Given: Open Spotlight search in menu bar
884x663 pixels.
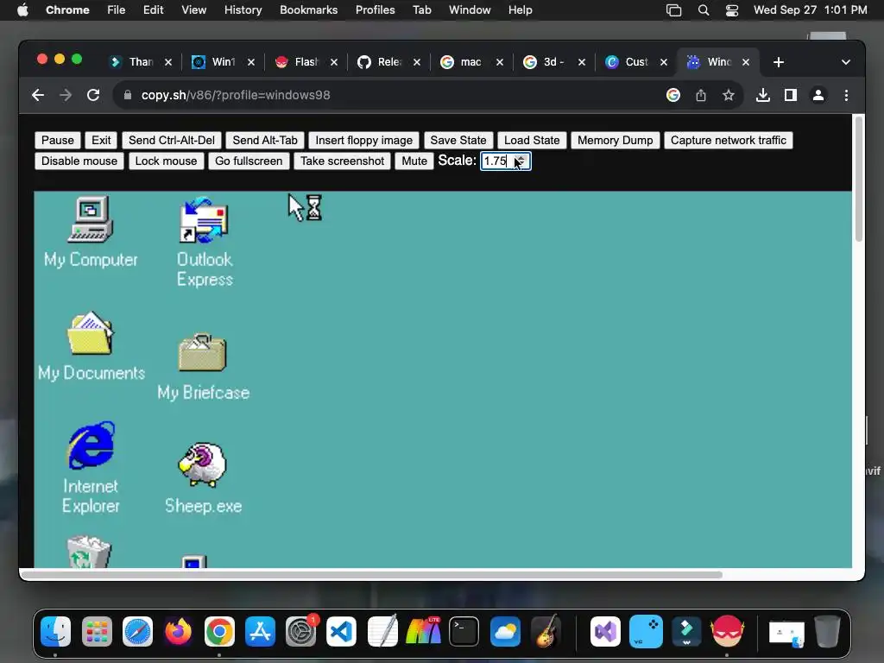Looking at the screenshot, I should tap(703, 10).
